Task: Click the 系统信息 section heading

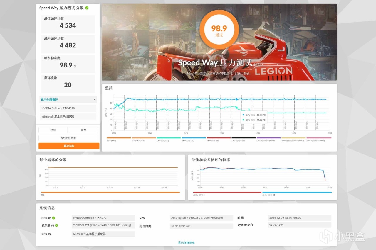Action: pyautogui.click(x=47, y=208)
